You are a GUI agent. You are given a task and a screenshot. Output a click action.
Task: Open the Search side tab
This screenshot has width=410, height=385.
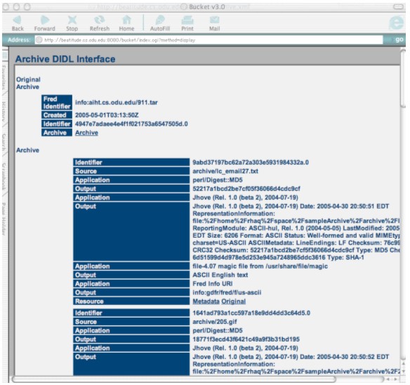point(4,142)
